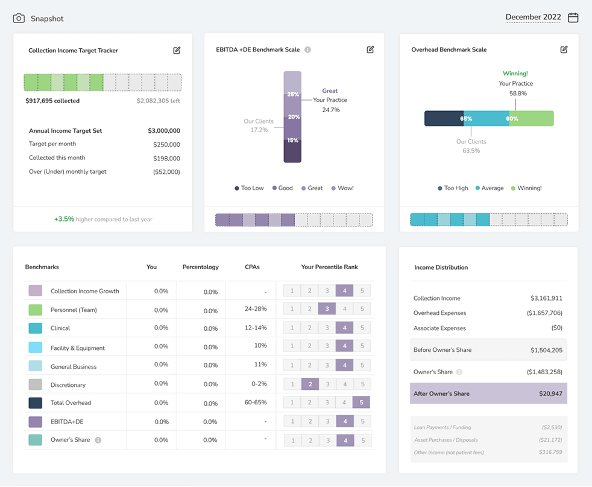
Task: Click the Overhead Benchmark Scale edit icon
Action: pos(564,49)
